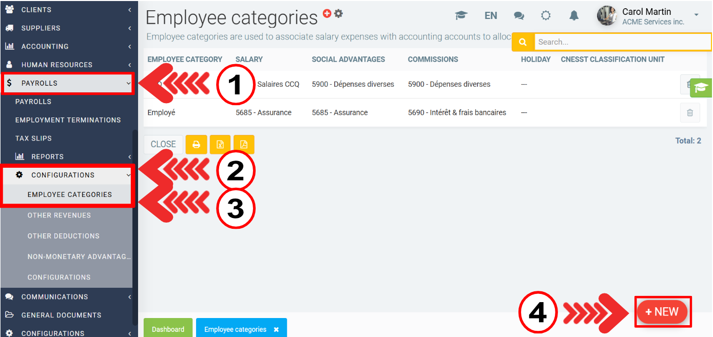Click the notification bell icon

574,16
